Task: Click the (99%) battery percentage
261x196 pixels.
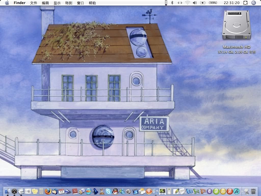Action: pyautogui.click(x=213, y=3)
